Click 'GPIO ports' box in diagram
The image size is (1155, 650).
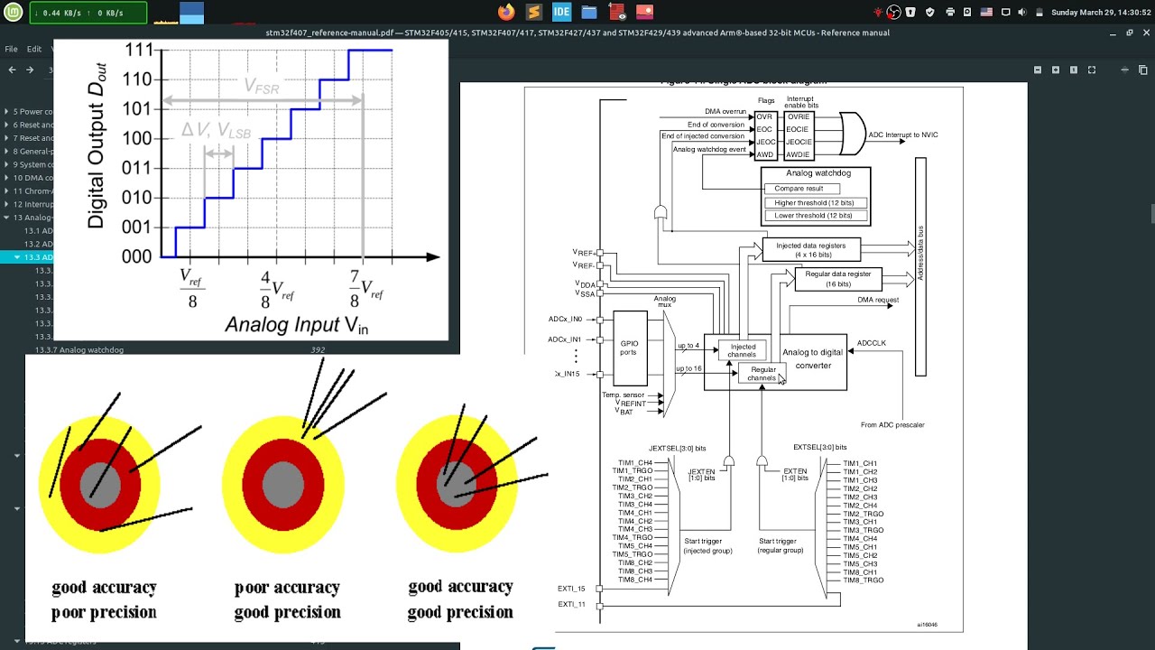pos(630,348)
